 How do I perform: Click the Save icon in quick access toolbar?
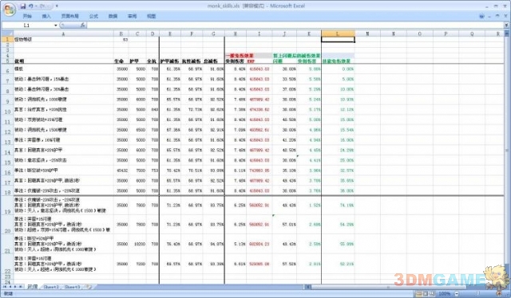(x=23, y=6)
